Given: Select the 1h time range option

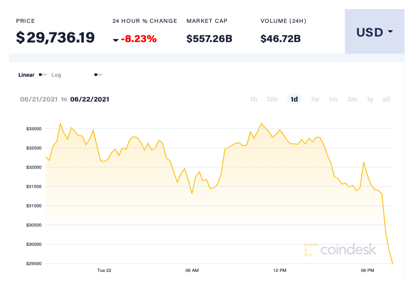Looking at the screenshot, I should pos(253,99).
